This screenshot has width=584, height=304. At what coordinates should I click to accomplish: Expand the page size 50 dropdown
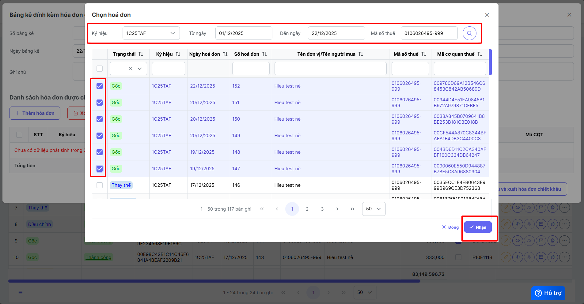(374, 209)
